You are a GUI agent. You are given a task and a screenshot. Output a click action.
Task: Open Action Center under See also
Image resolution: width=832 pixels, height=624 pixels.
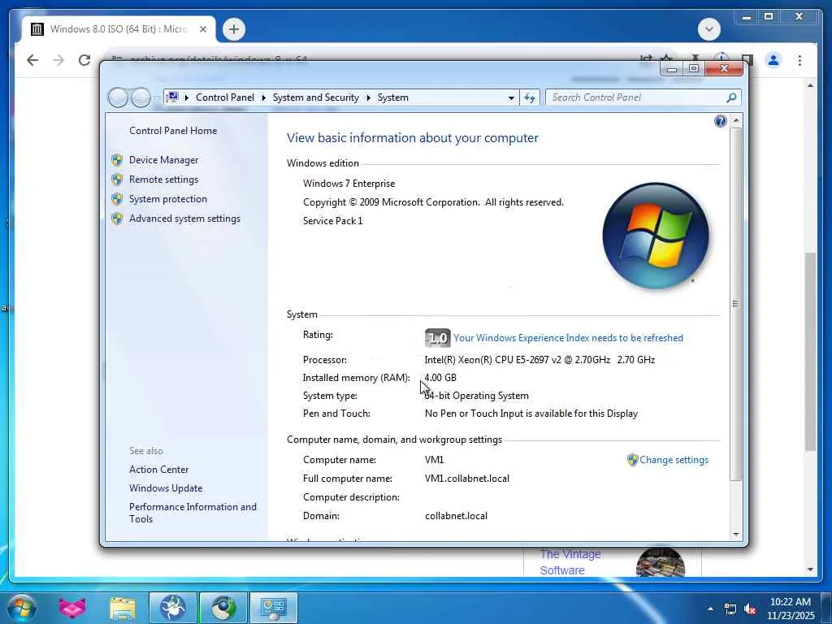click(158, 470)
